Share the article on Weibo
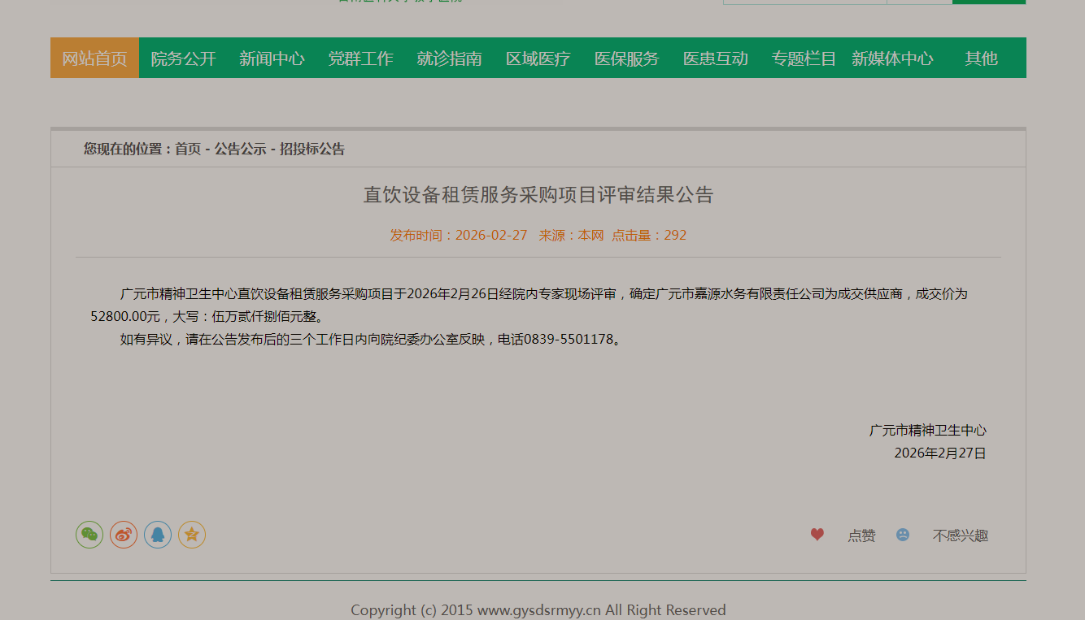This screenshot has width=1085, height=620. (x=124, y=535)
